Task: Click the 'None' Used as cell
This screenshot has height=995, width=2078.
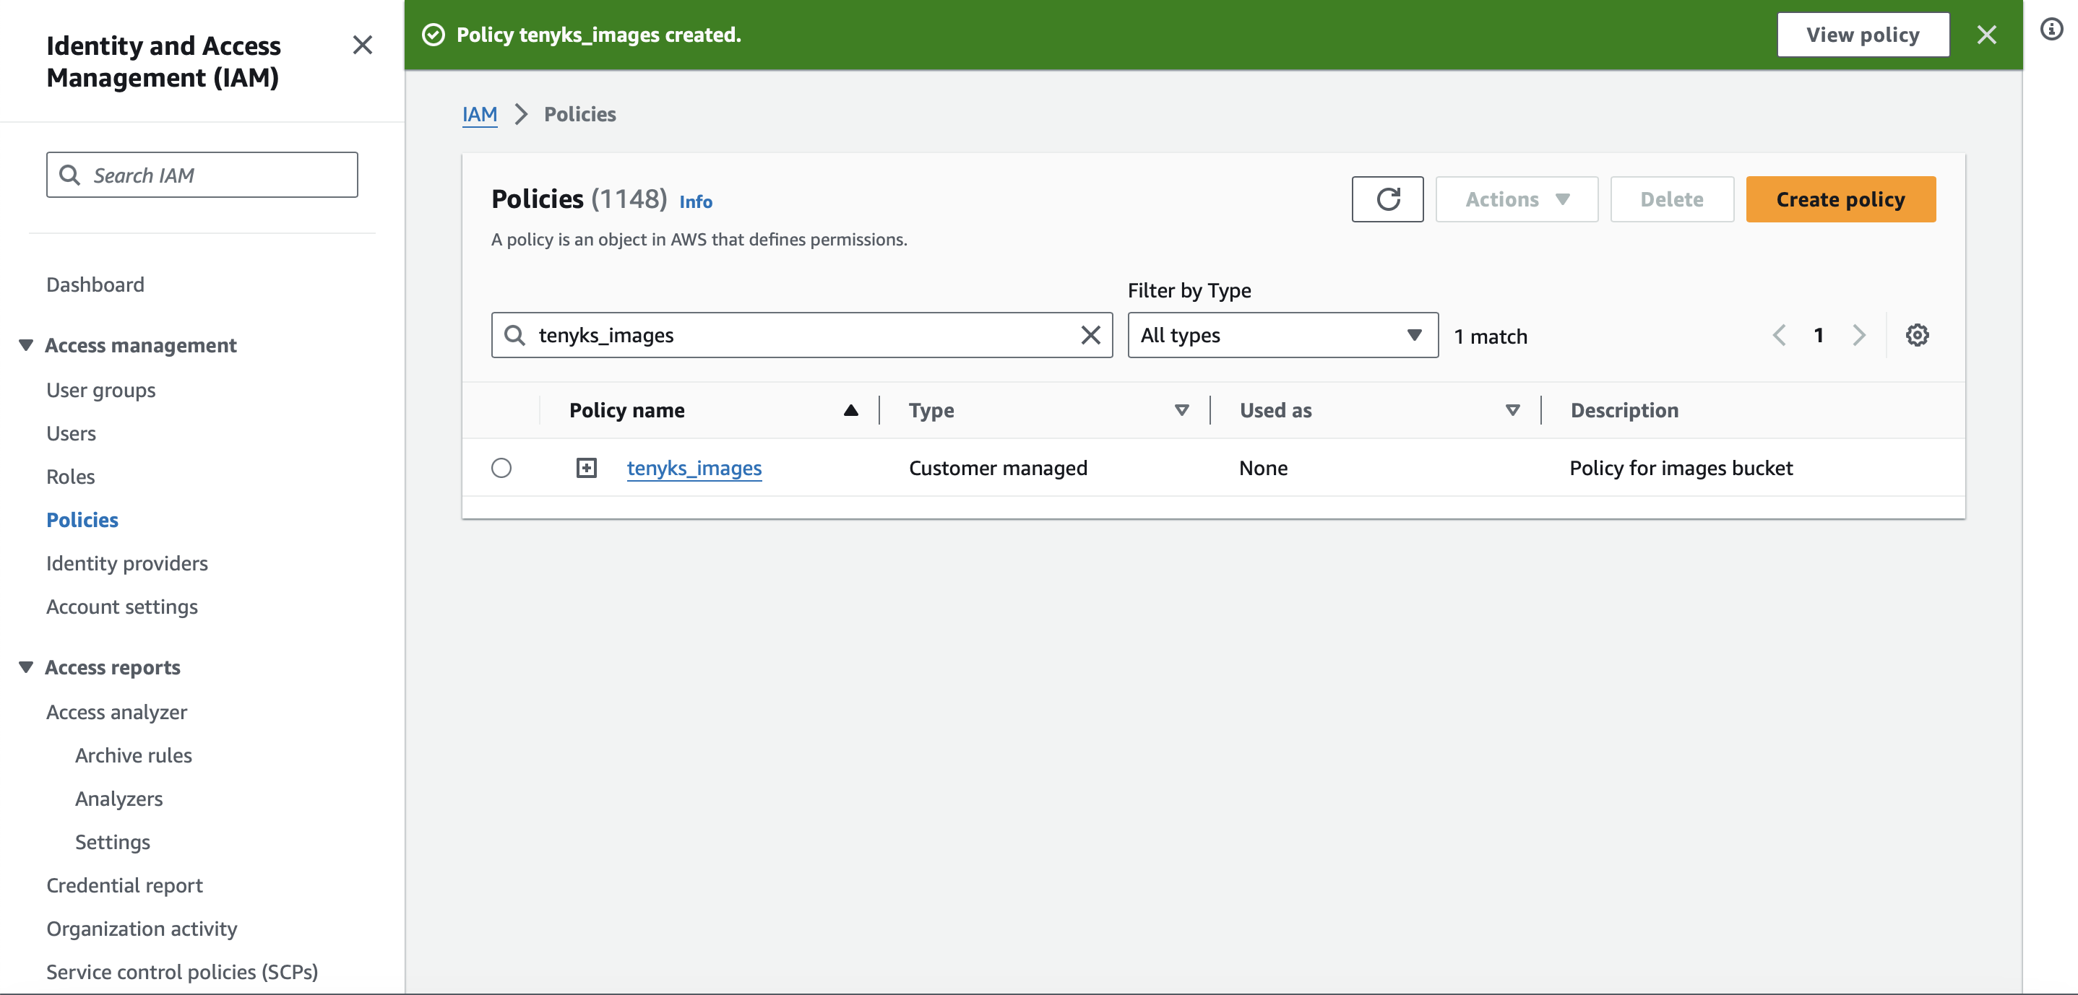Action: click(1262, 468)
